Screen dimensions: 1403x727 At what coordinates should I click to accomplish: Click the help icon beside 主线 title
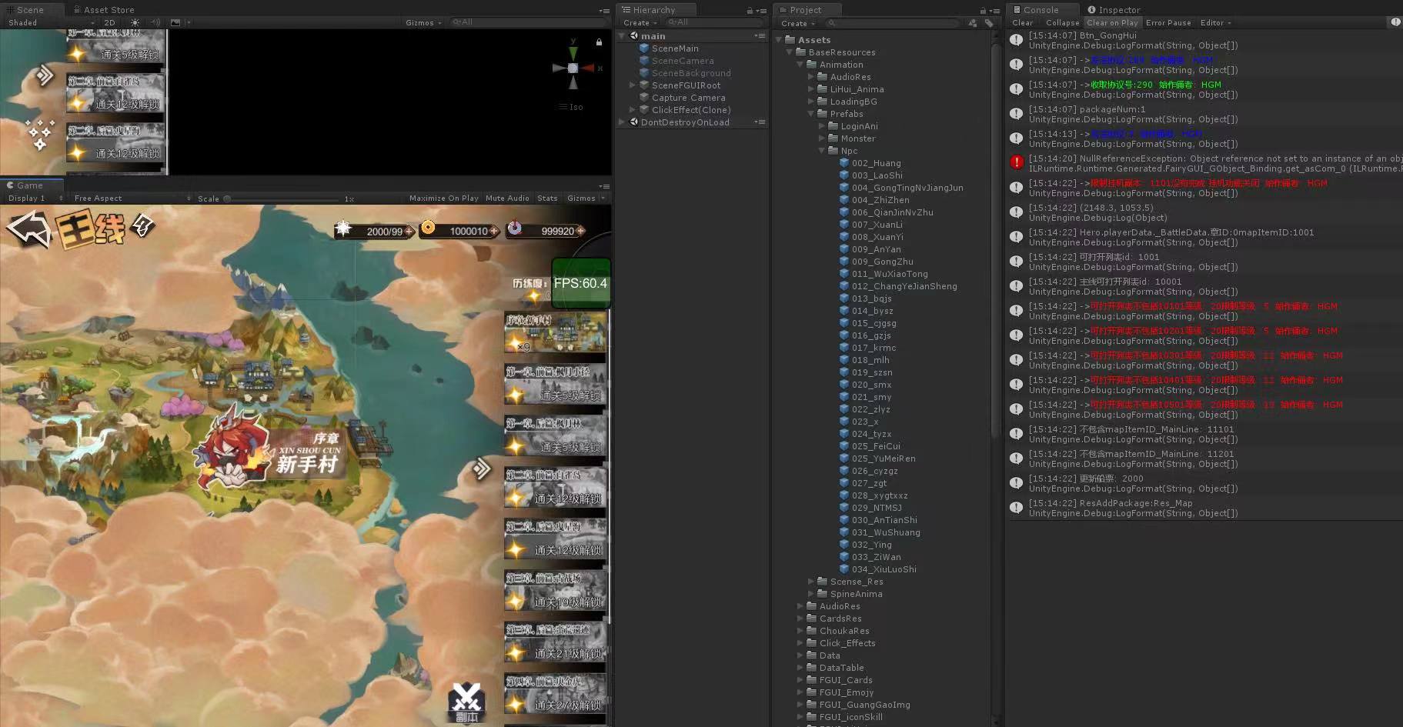142,225
